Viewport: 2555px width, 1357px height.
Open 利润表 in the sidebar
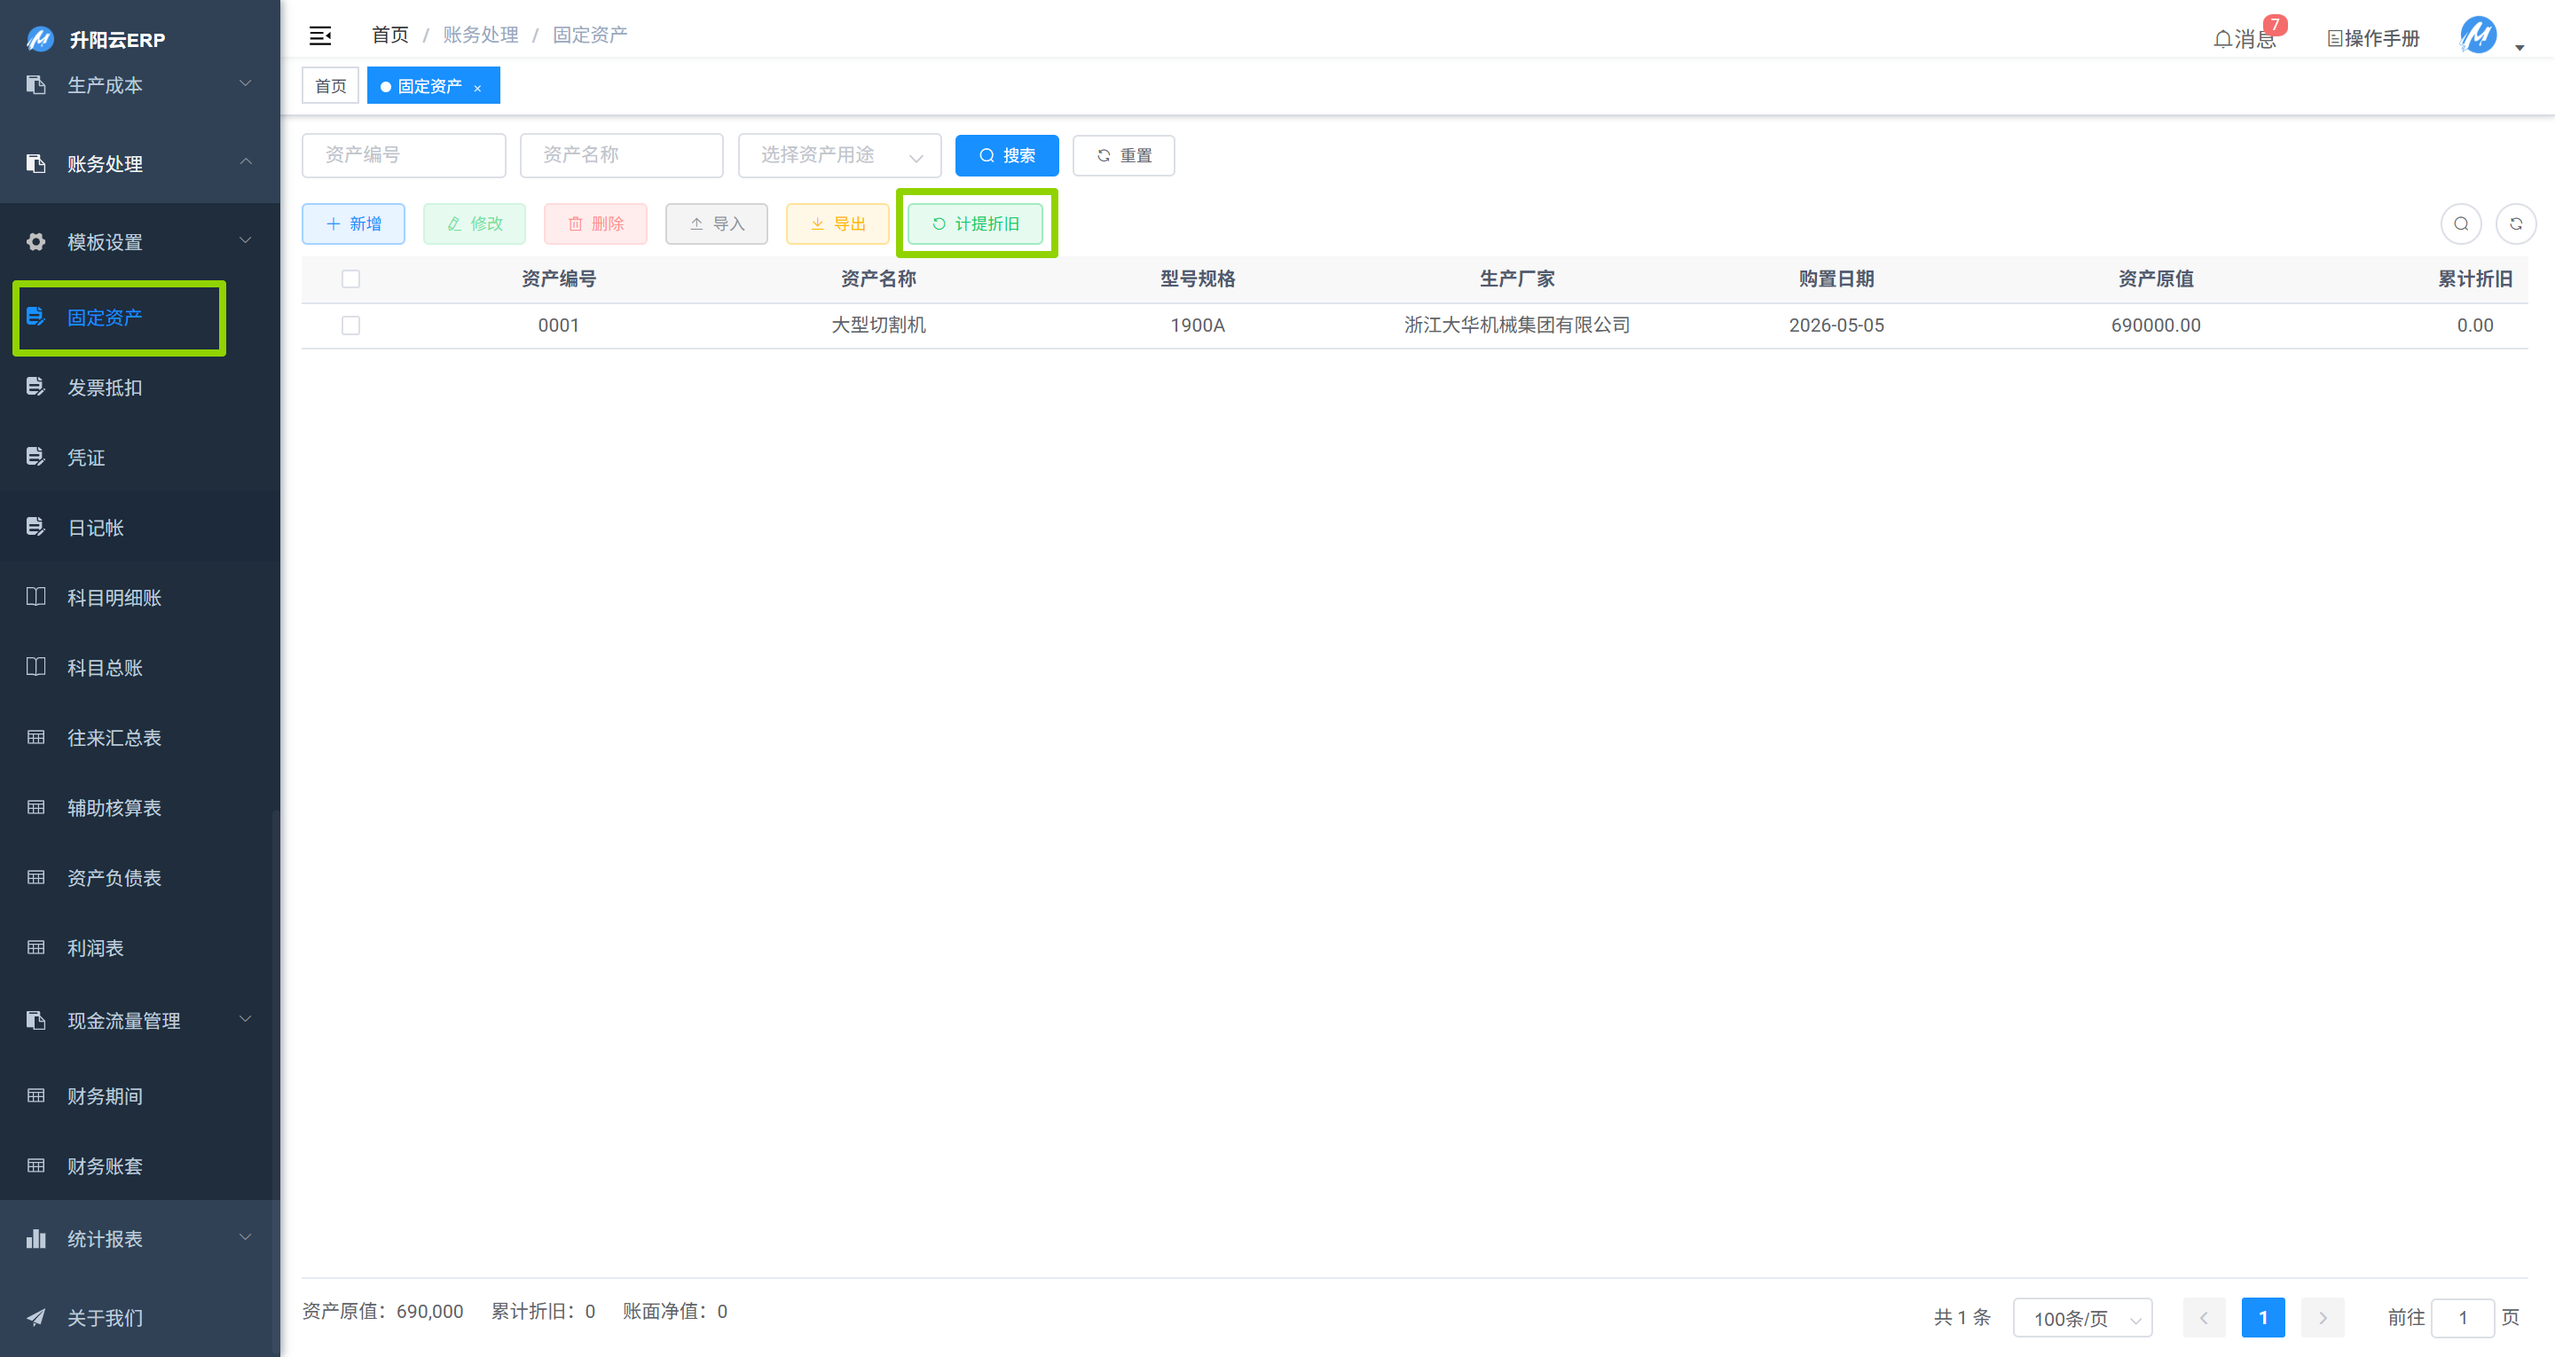[x=140, y=947]
